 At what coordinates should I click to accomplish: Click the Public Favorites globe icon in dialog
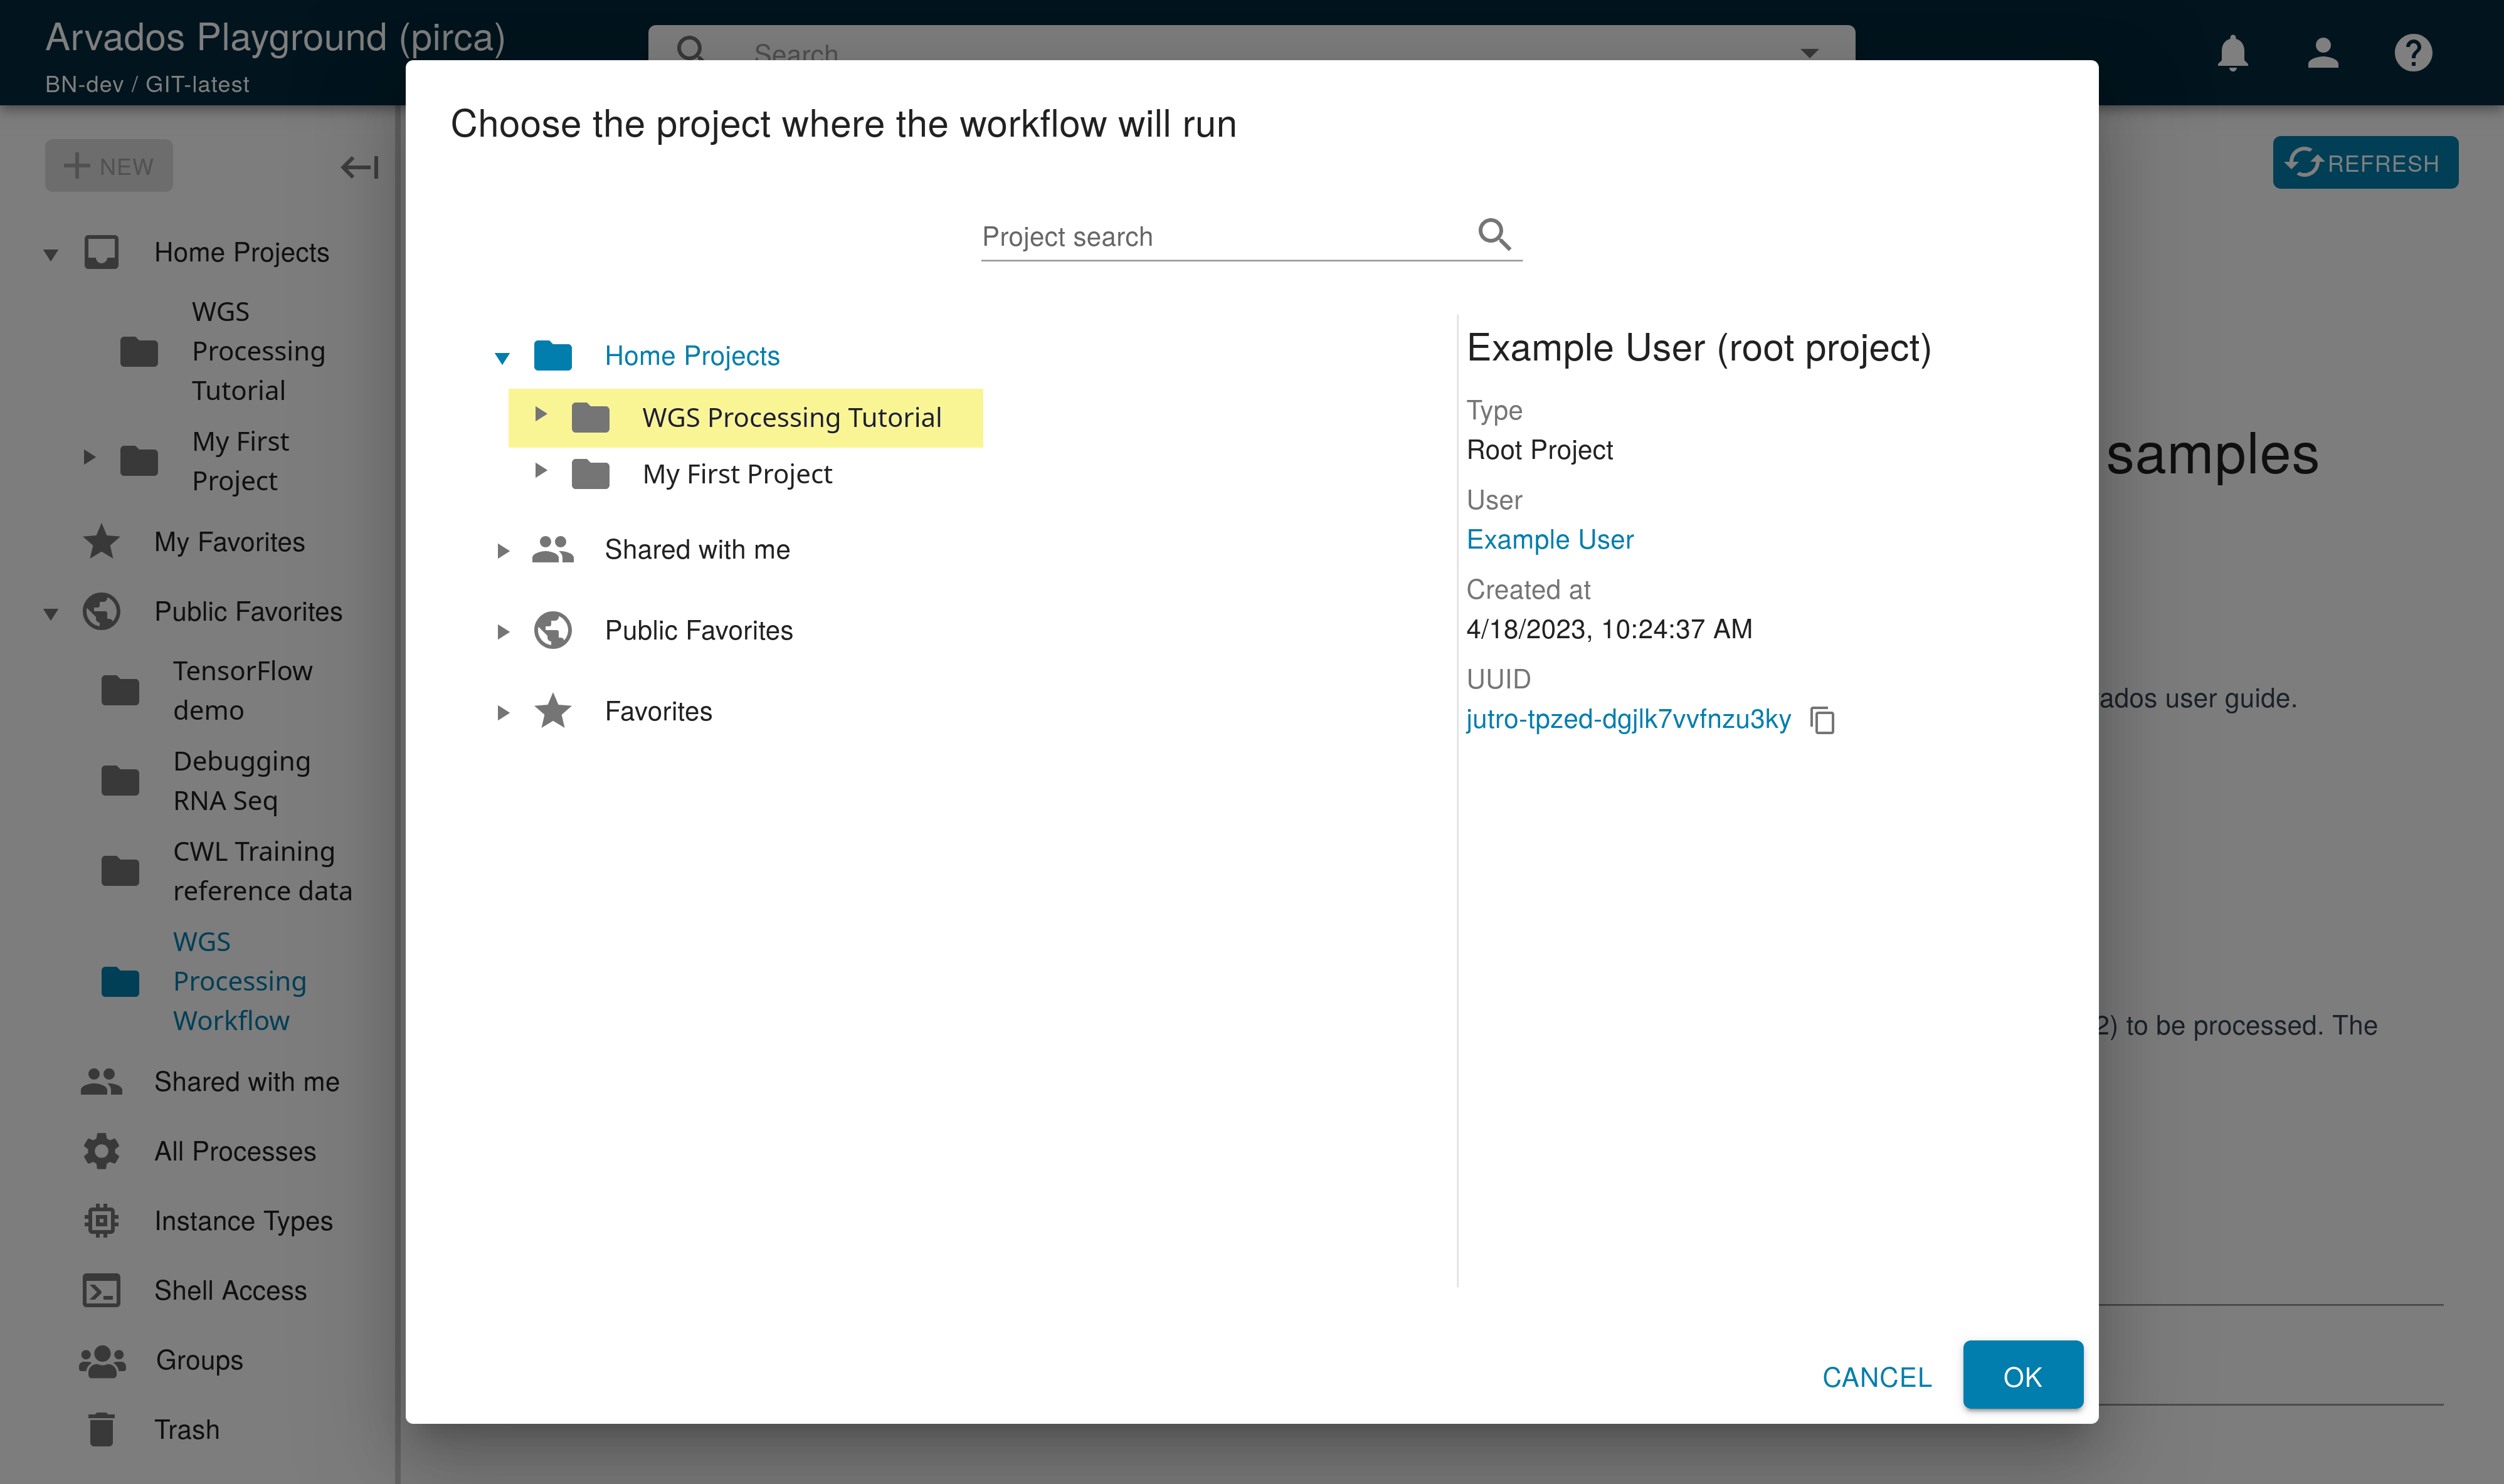tap(553, 630)
